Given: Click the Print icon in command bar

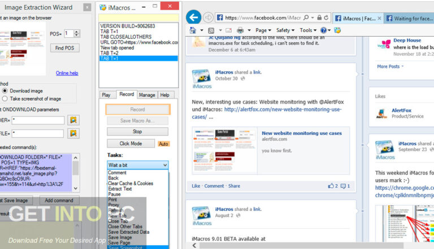Looking at the screenshot, I should (x=240, y=30).
